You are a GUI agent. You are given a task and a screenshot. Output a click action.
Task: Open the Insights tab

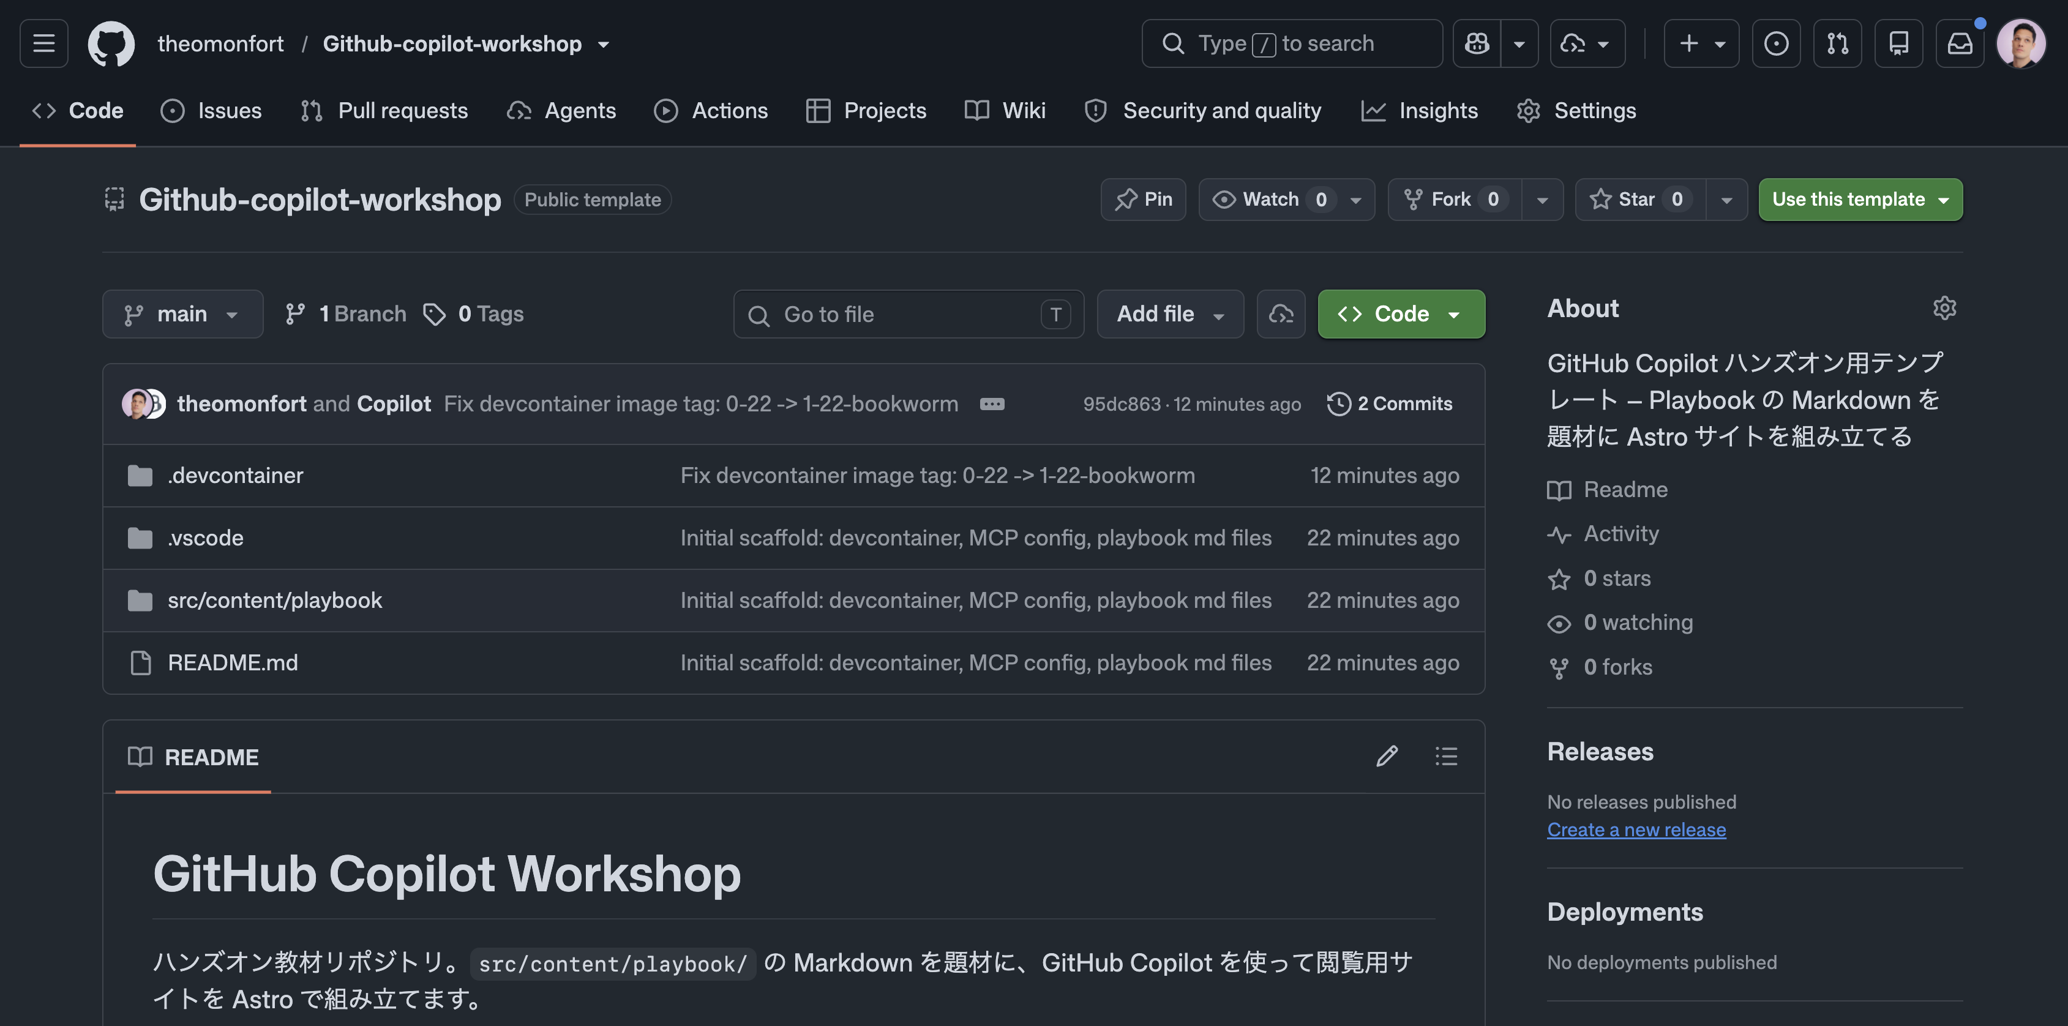coord(1419,111)
